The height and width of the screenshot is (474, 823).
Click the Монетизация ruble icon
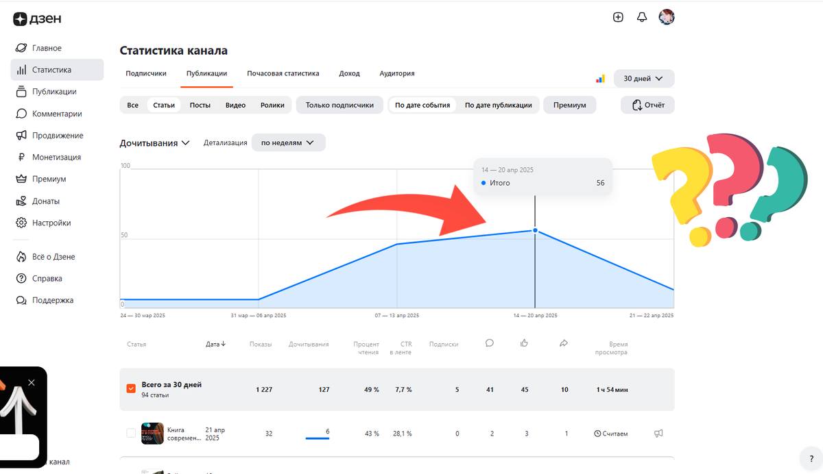click(x=21, y=158)
